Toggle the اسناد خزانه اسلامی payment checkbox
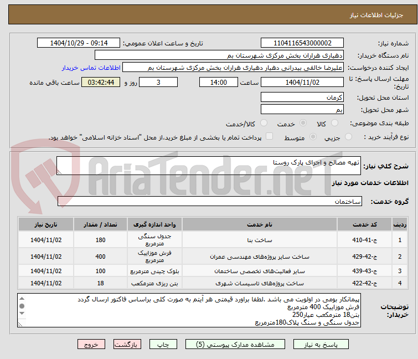The width and height of the screenshot is (418, 359). [269, 136]
